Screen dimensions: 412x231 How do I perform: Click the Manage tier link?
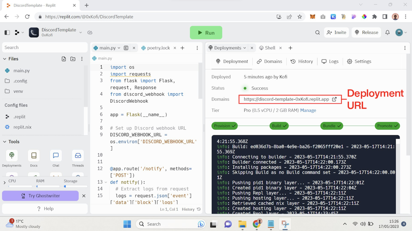pos(308,110)
